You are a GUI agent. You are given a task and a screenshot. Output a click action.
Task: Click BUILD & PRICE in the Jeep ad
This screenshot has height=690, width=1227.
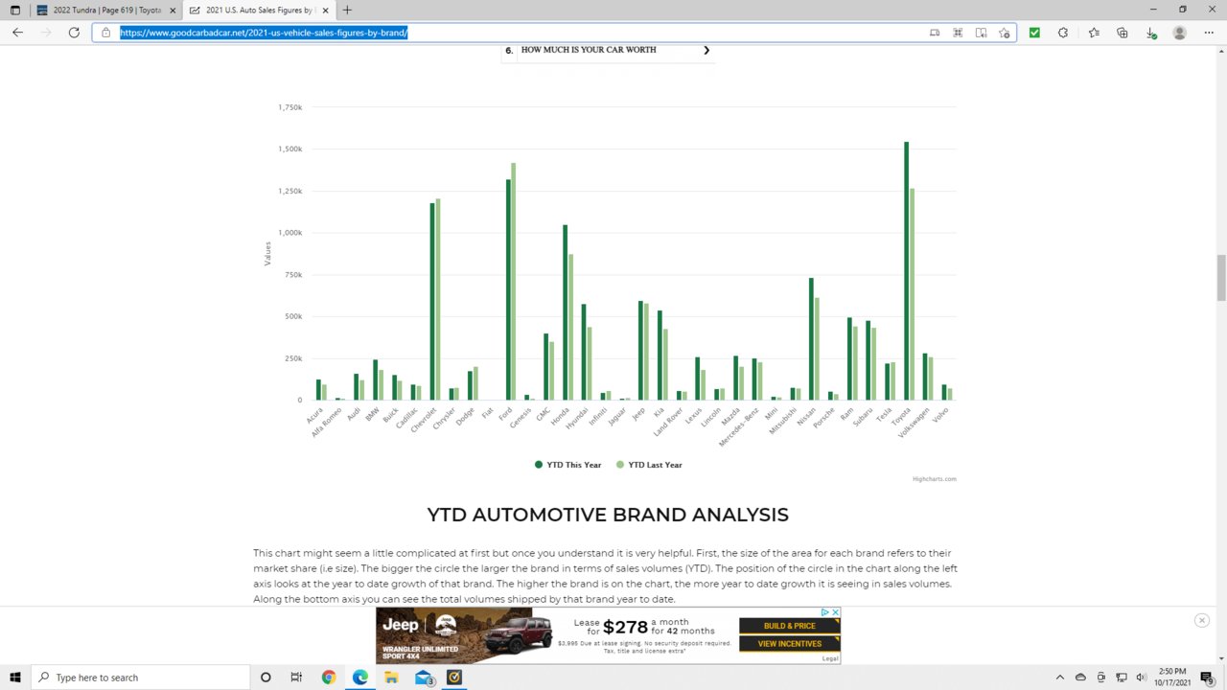(789, 626)
